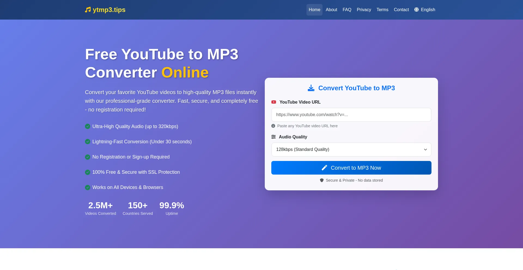The height and width of the screenshot is (270, 523).
Task: Click the 'Uptime' label
Action: click(172, 213)
